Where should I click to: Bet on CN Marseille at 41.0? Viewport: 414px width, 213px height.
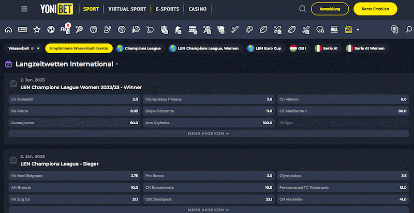coord(343,199)
